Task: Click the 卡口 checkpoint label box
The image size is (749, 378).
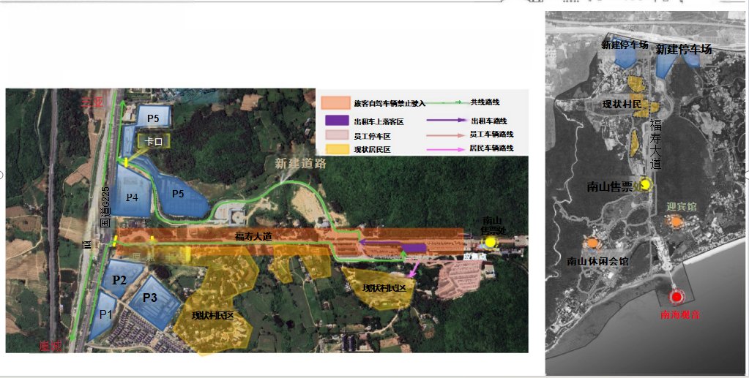Action: tap(154, 142)
